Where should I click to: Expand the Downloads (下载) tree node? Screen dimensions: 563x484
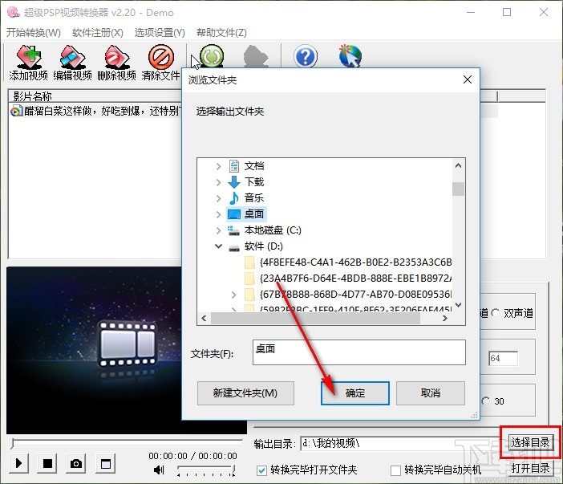point(218,182)
